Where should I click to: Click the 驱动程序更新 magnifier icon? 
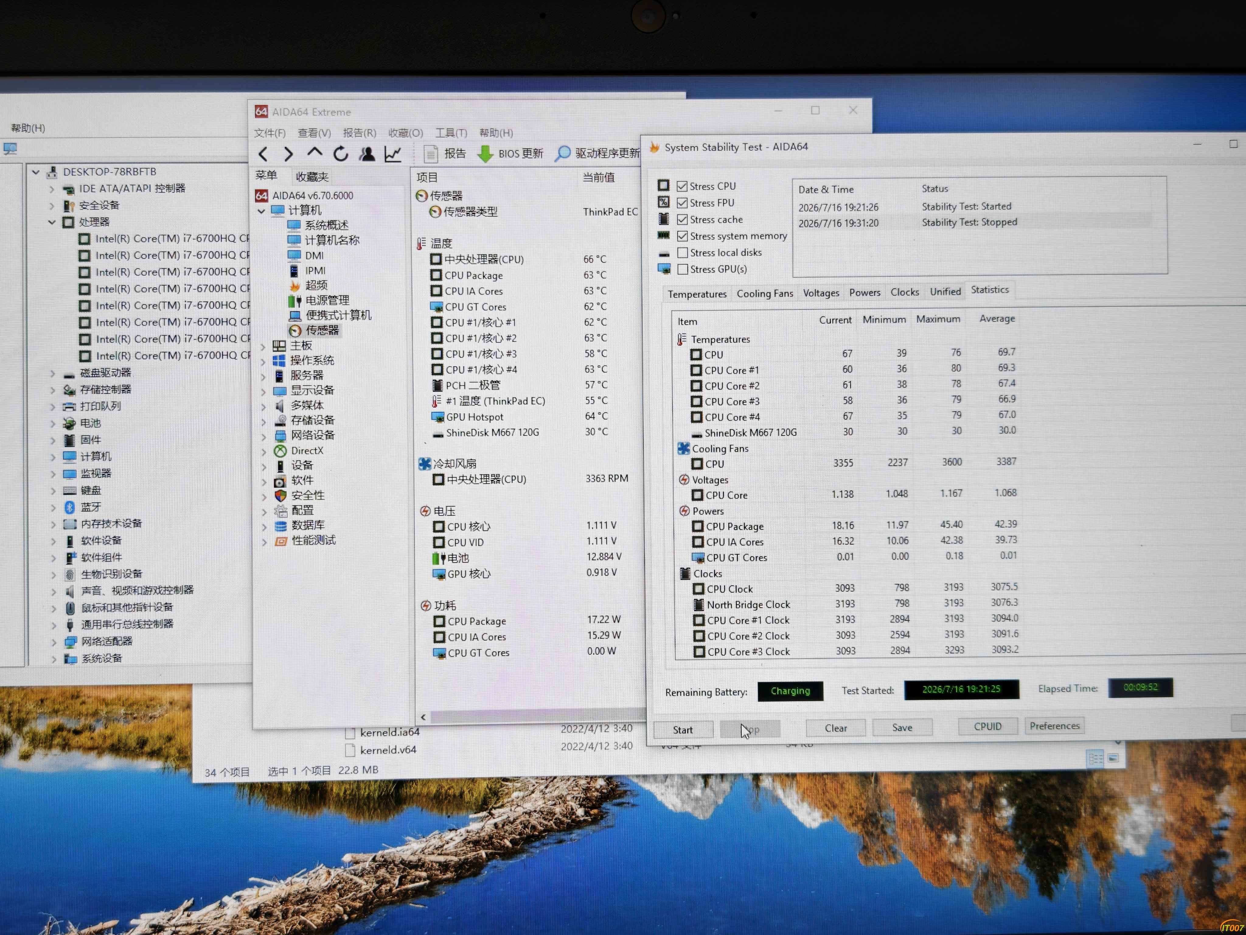[562, 153]
